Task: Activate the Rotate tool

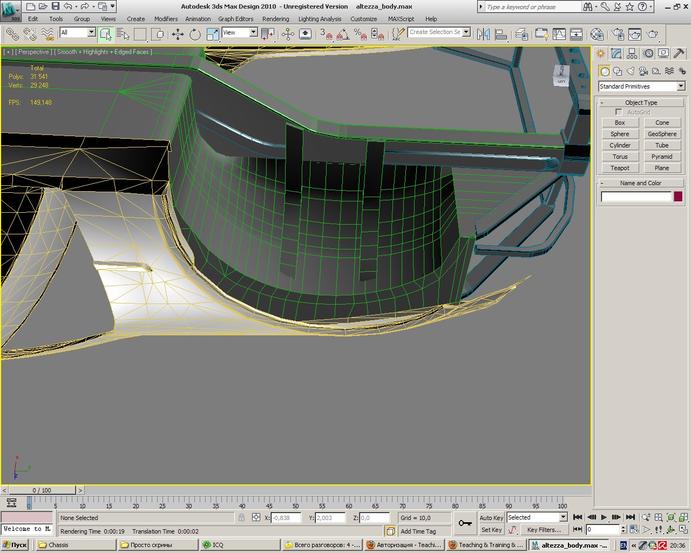Action: coord(195,35)
